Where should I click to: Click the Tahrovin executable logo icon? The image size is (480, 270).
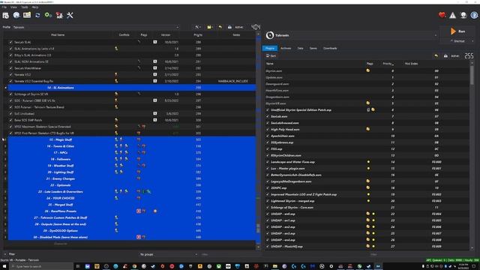[x=270, y=35]
